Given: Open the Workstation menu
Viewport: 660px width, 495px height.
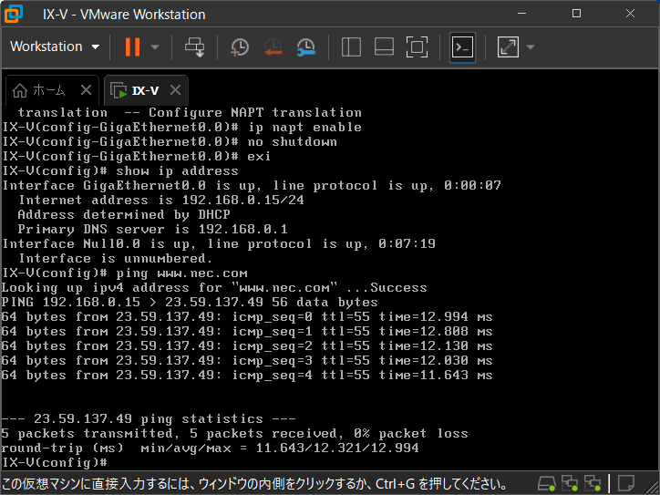Looking at the screenshot, I should [x=55, y=46].
